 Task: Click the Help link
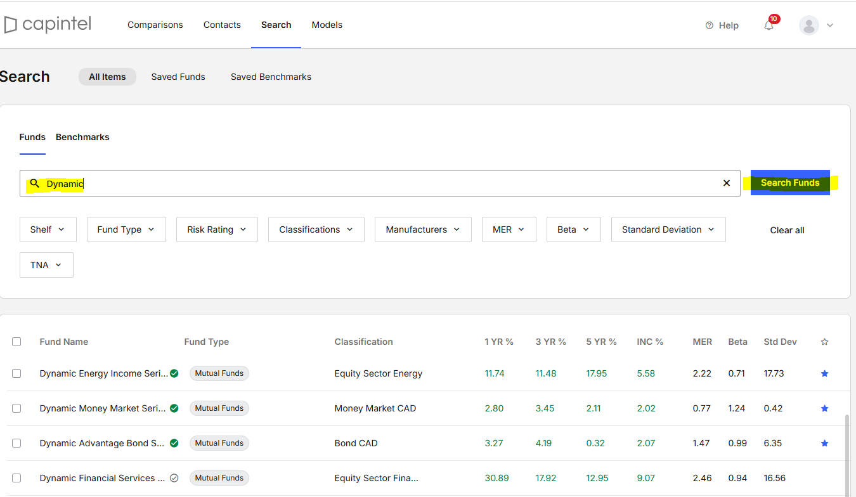click(729, 25)
